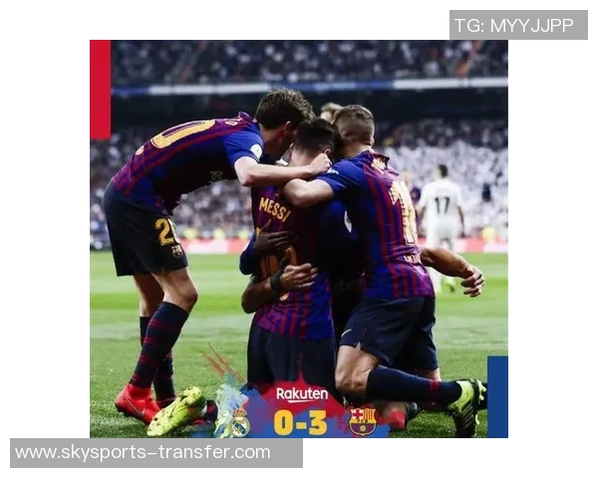Click the match photo thumbnail
The height and width of the screenshot is (478, 598).
point(299,239)
